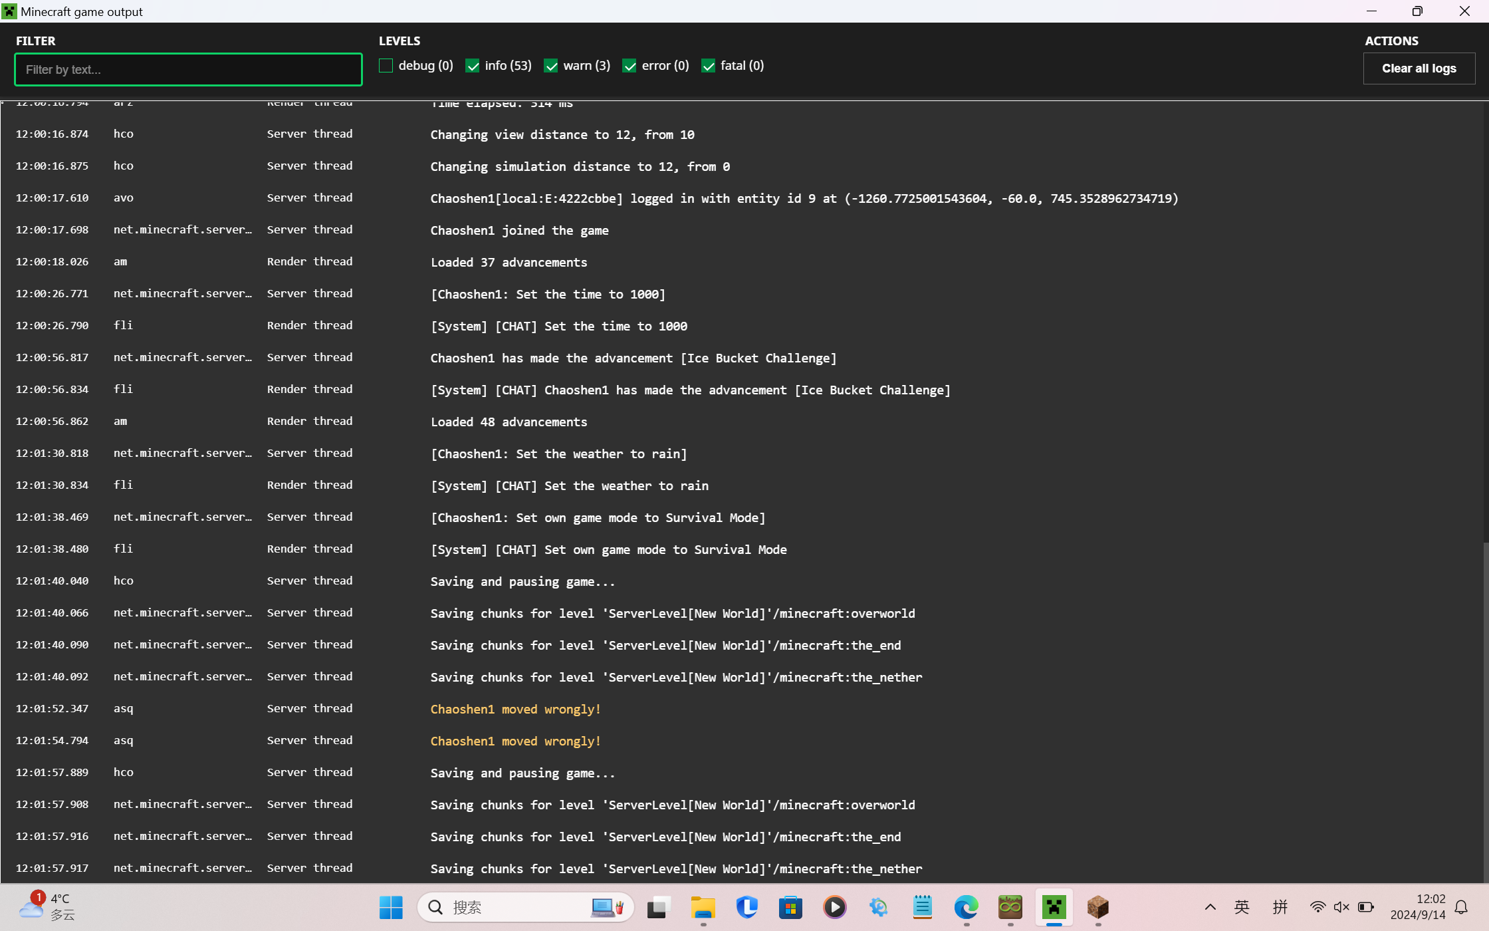1489x931 pixels.
Task: Open File Explorer from the taskbar
Action: pyautogui.click(x=703, y=907)
